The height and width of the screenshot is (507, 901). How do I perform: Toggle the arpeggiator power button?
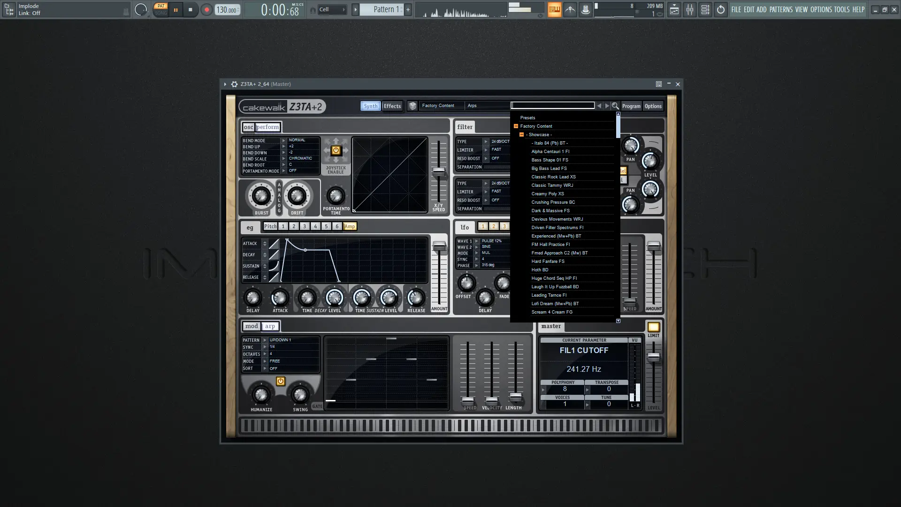point(280,381)
